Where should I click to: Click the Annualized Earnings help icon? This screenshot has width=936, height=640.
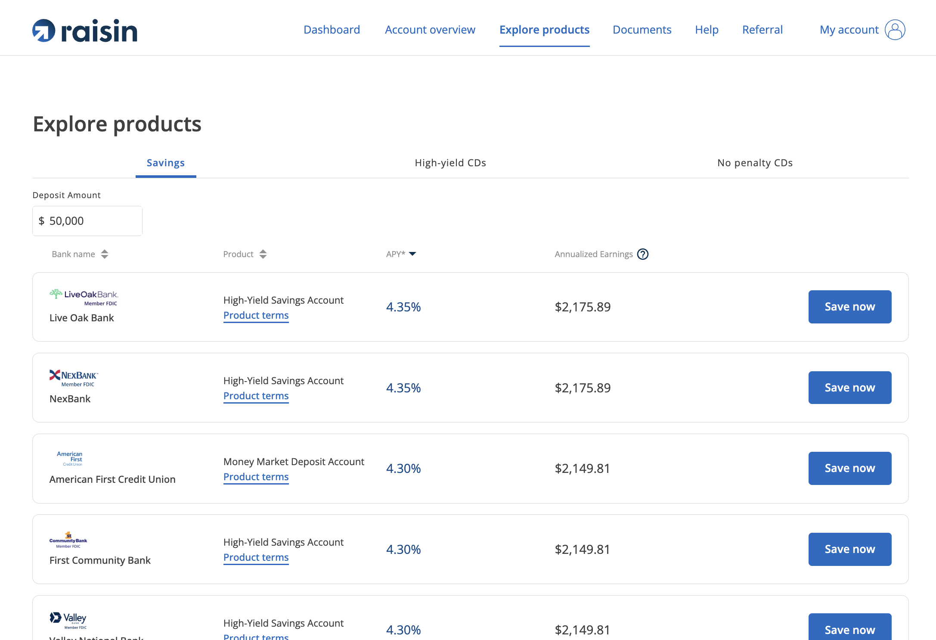[643, 254]
